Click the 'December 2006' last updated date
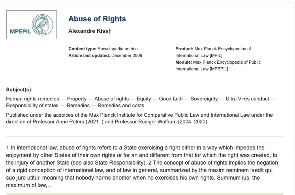The height and width of the screenshot is (195, 295). [x=126, y=55]
